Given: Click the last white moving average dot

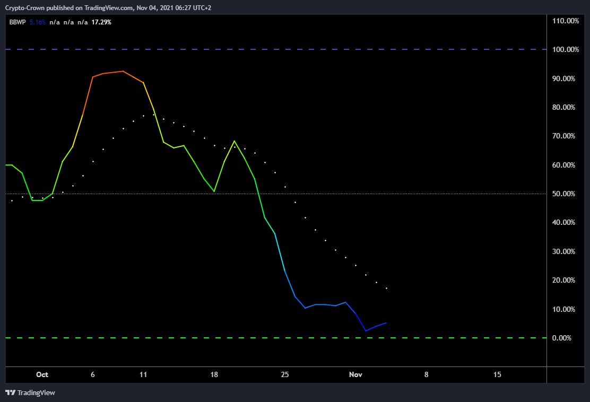Looking at the screenshot, I should [386, 289].
